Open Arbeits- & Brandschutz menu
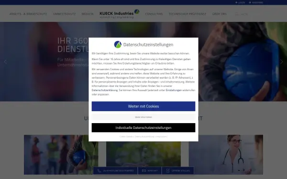This screenshot has width=287, height=179. coord(28,14)
